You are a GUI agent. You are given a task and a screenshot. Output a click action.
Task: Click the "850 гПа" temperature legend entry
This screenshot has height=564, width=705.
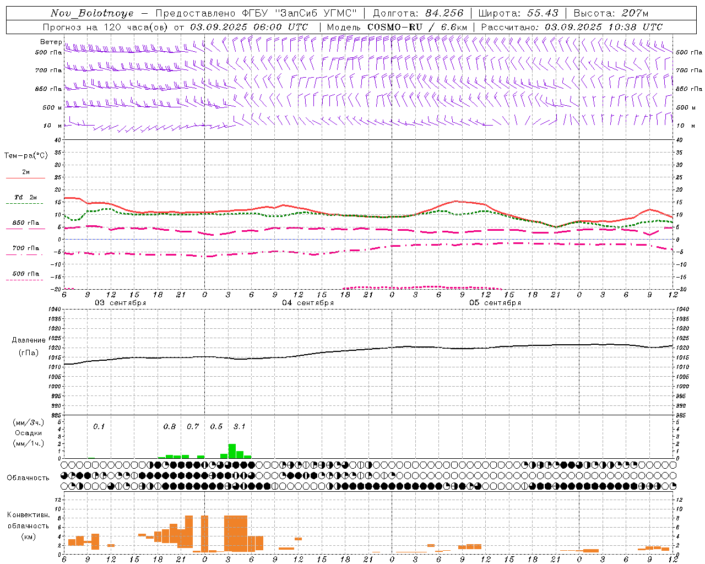click(26, 223)
